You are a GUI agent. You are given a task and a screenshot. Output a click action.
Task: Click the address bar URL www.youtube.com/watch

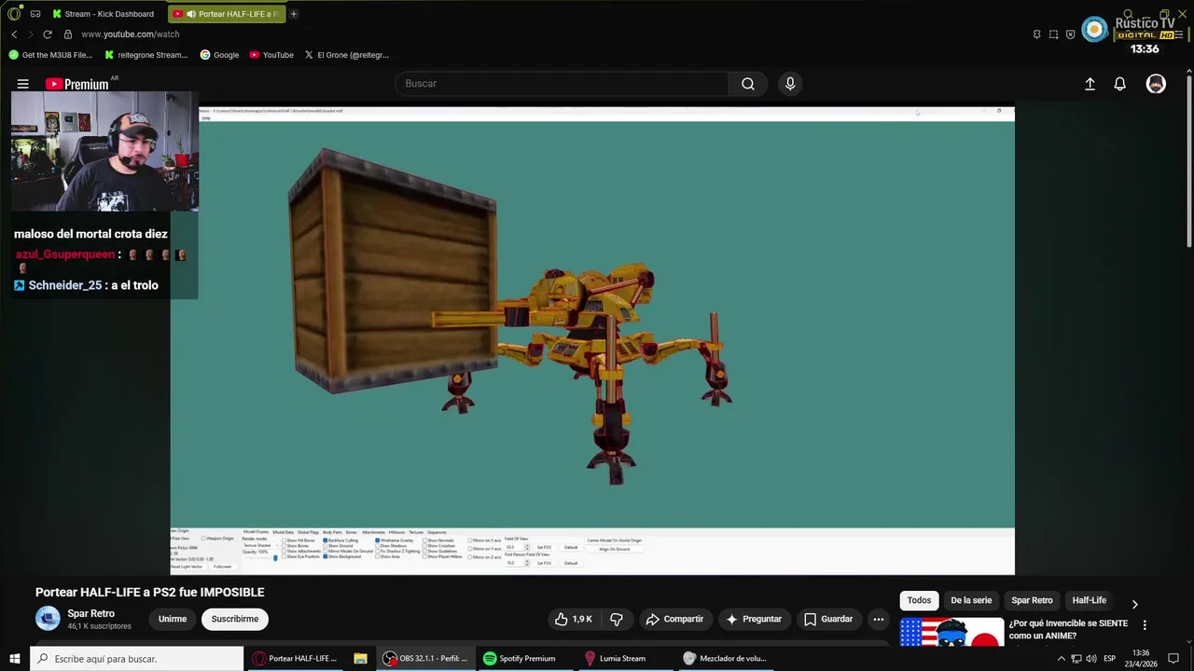[x=130, y=34]
